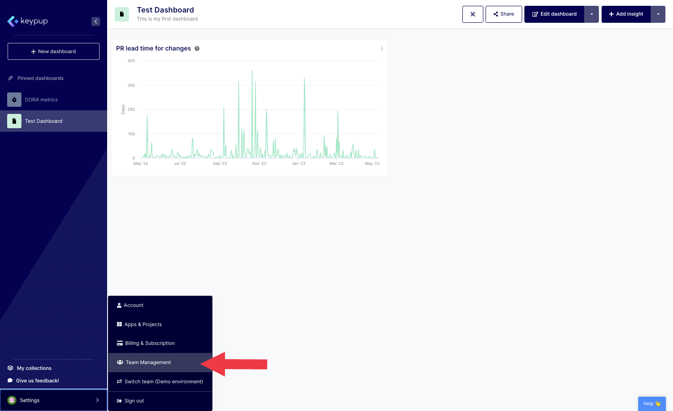Screen dimensions: 673x411
Task: Open My collections
Action: [x=34, y=368]
